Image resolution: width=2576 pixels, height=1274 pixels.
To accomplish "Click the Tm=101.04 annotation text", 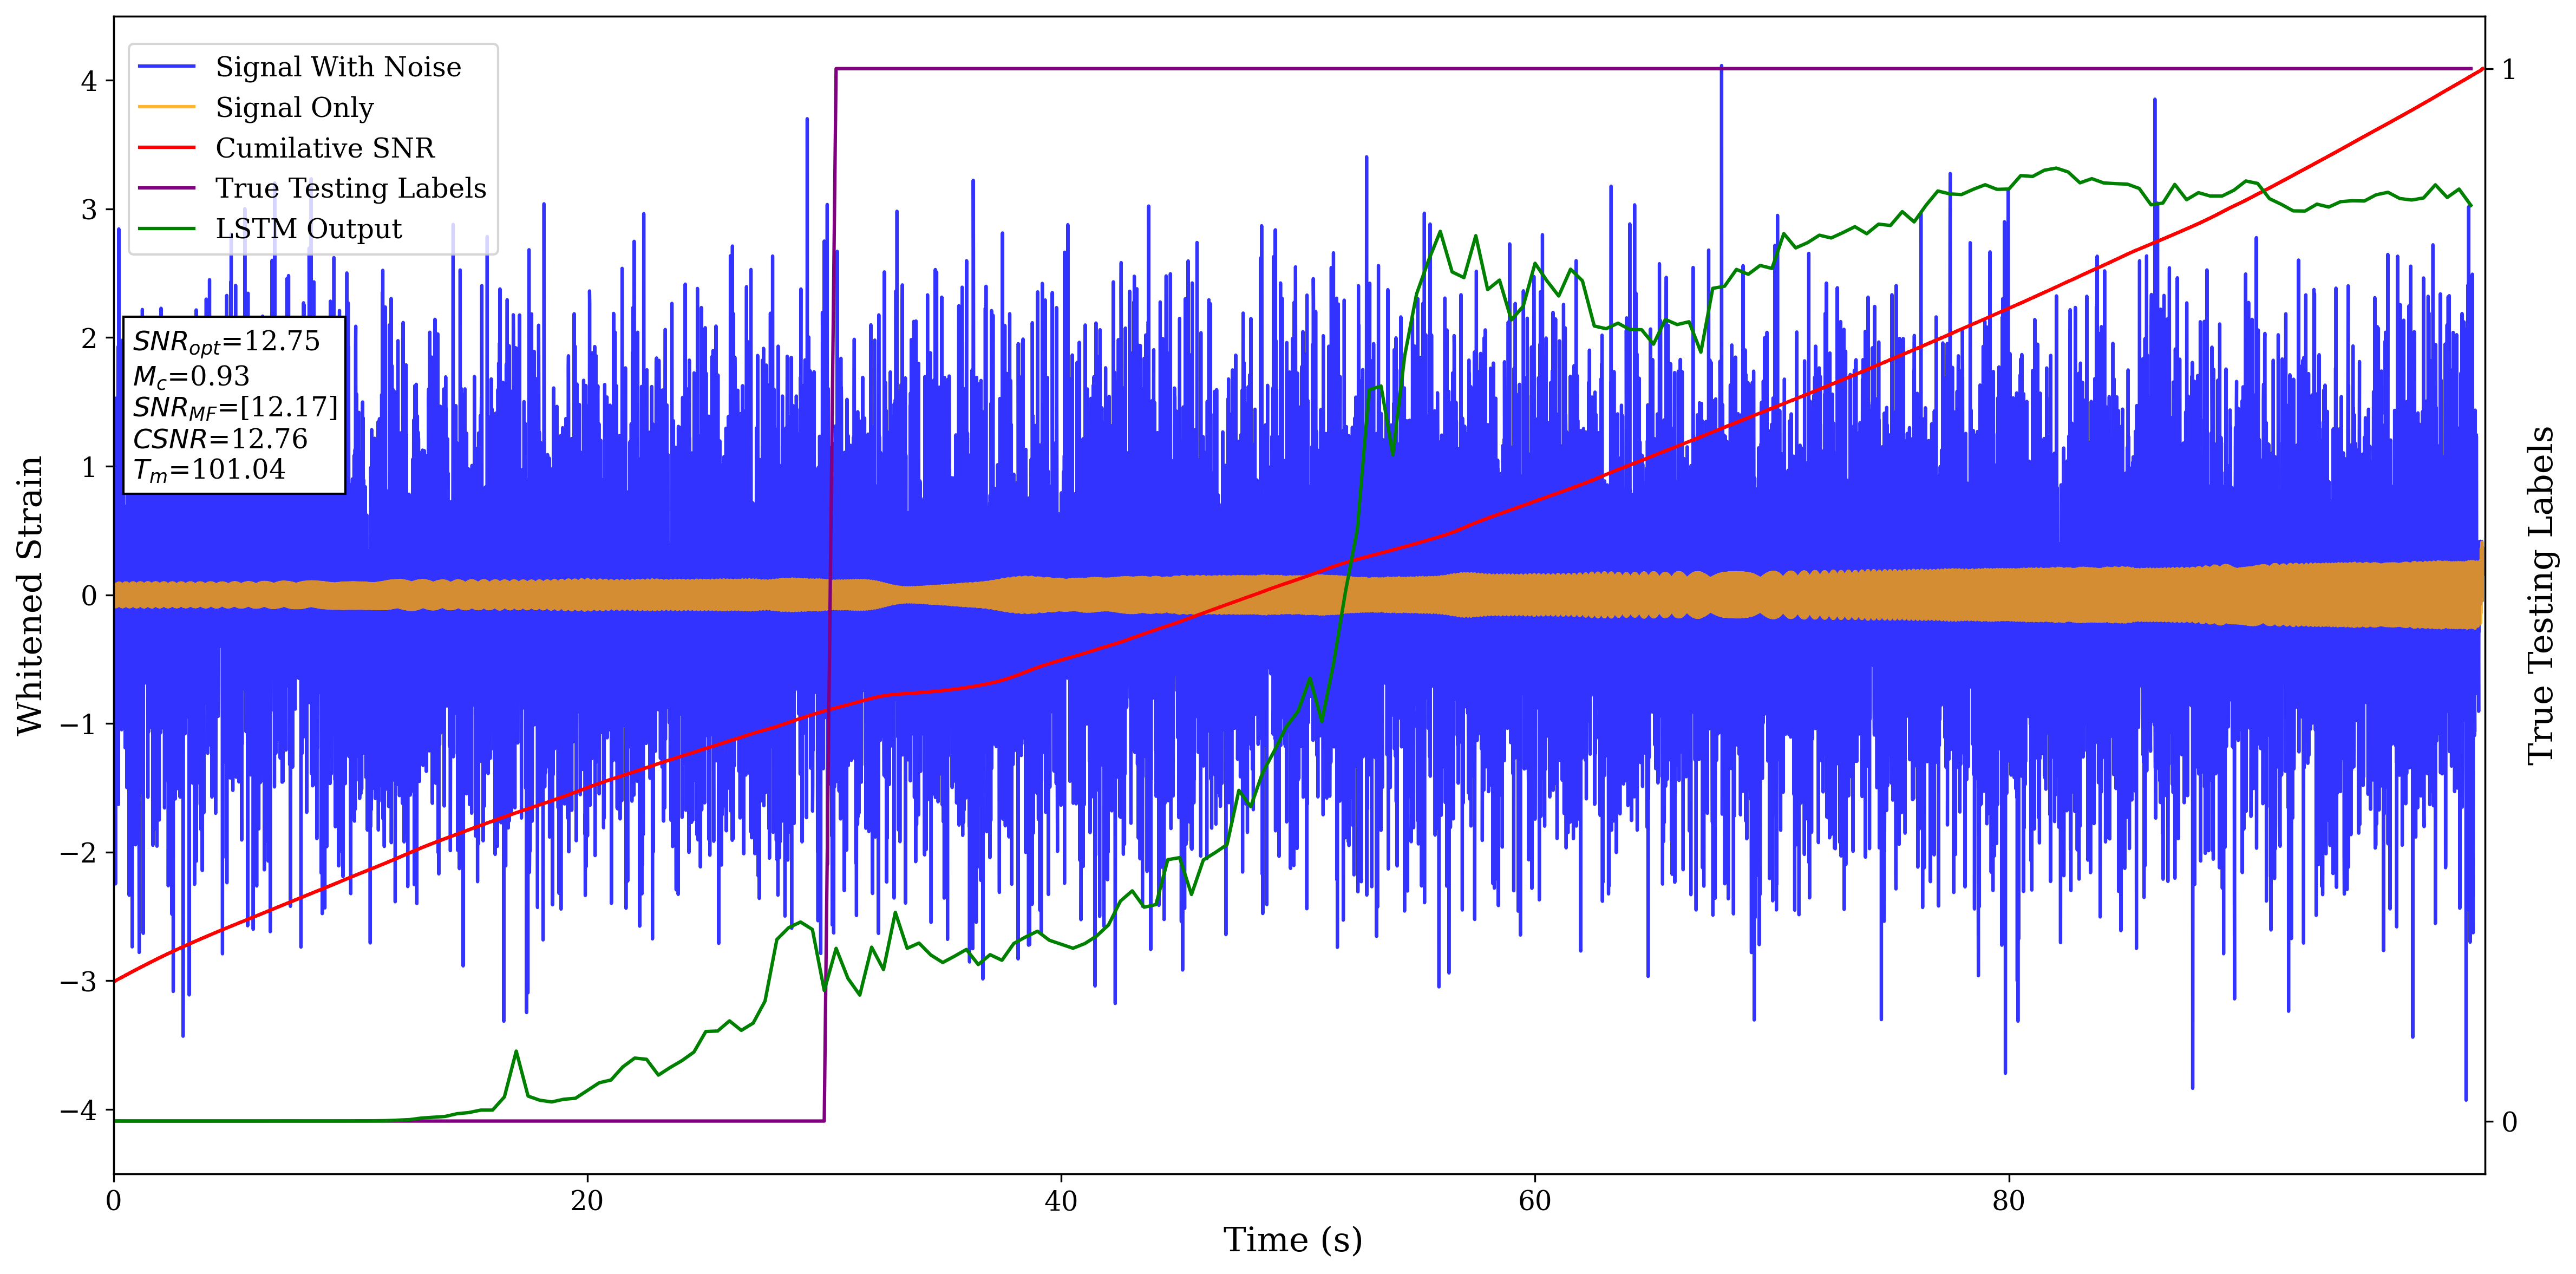I will [209, 470].
